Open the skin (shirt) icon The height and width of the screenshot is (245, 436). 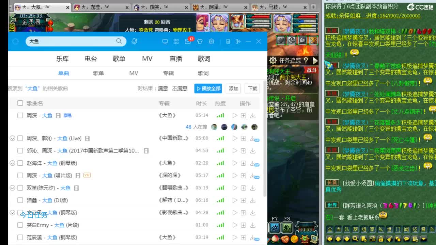pos(200,42)
